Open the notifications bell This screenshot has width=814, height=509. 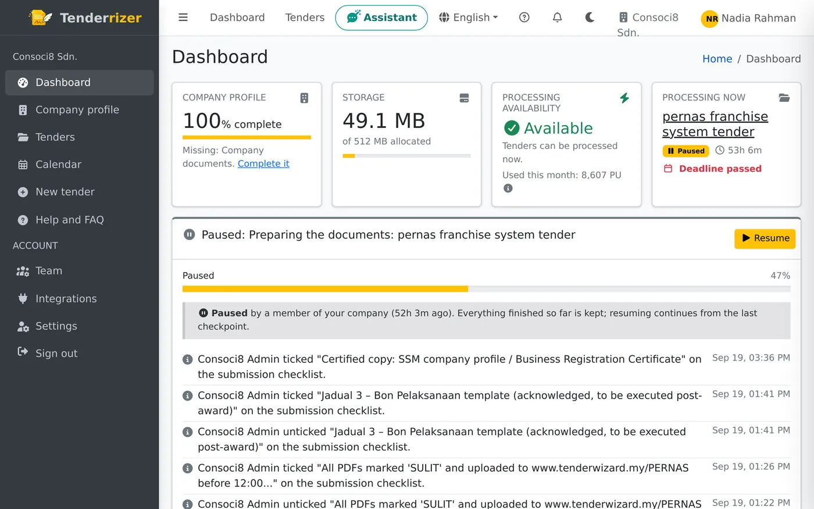click(557, 17)
